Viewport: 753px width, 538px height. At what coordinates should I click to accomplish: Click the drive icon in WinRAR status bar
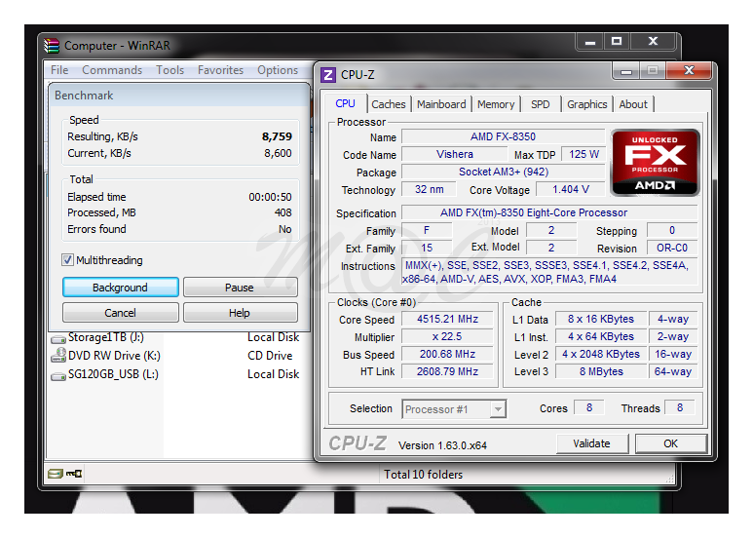56,474
